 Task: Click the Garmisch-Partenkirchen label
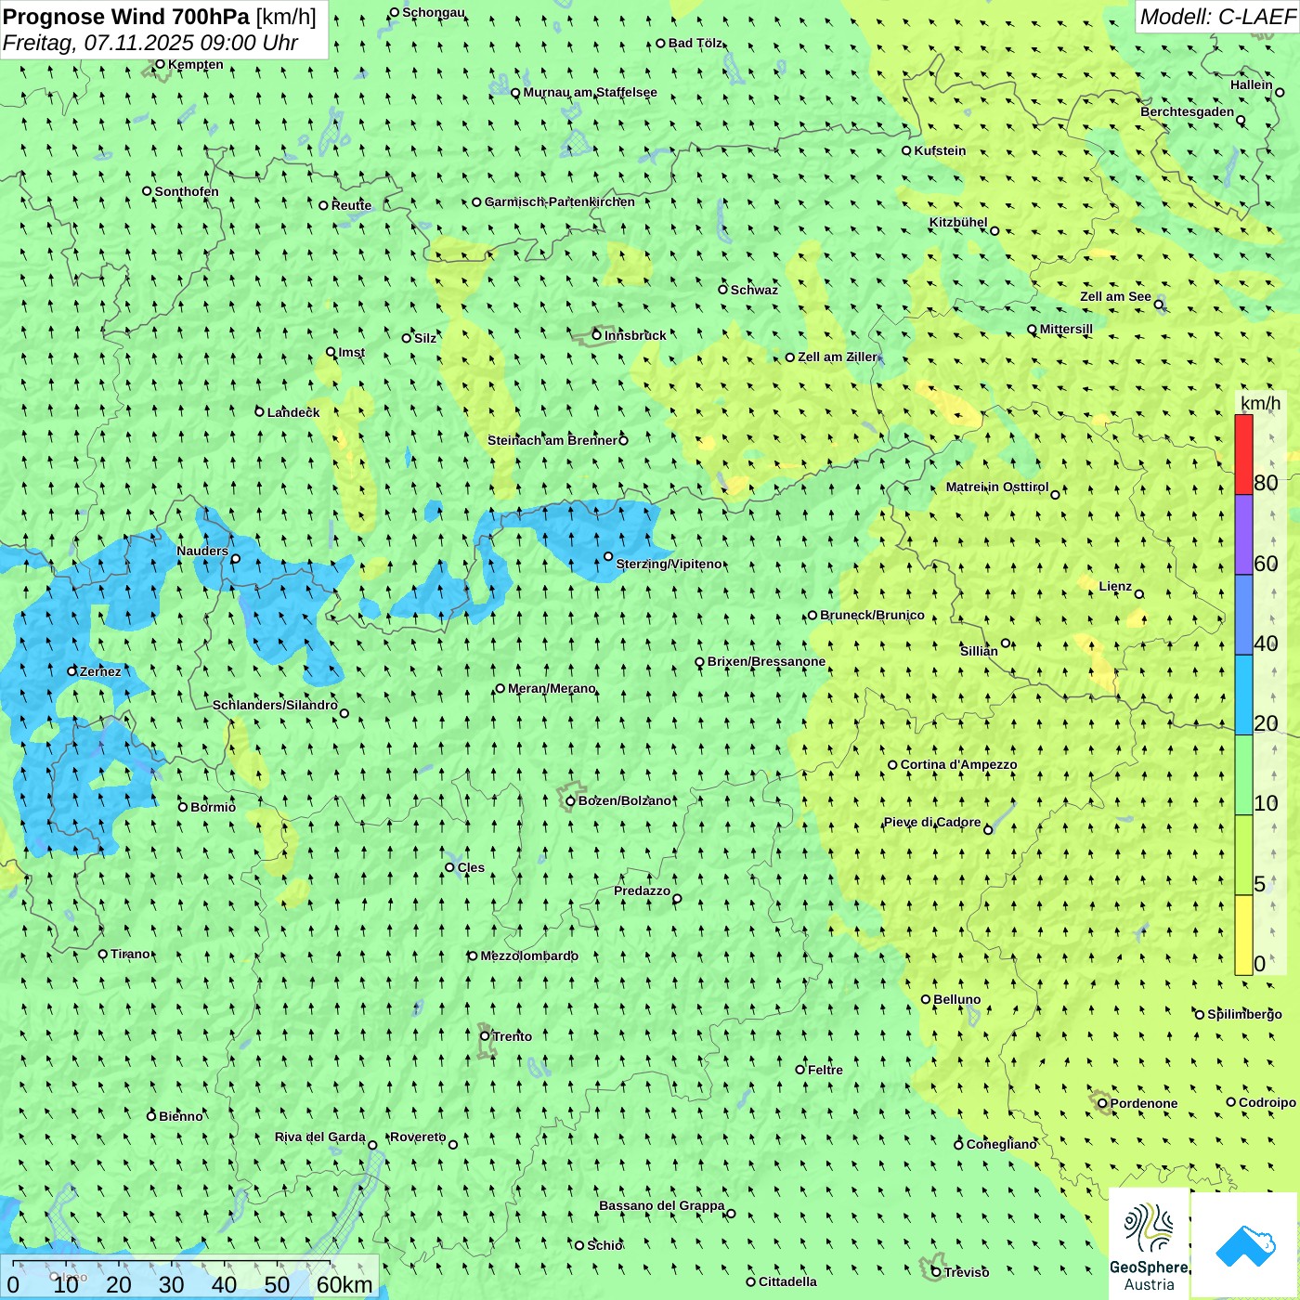click(560, 201)
